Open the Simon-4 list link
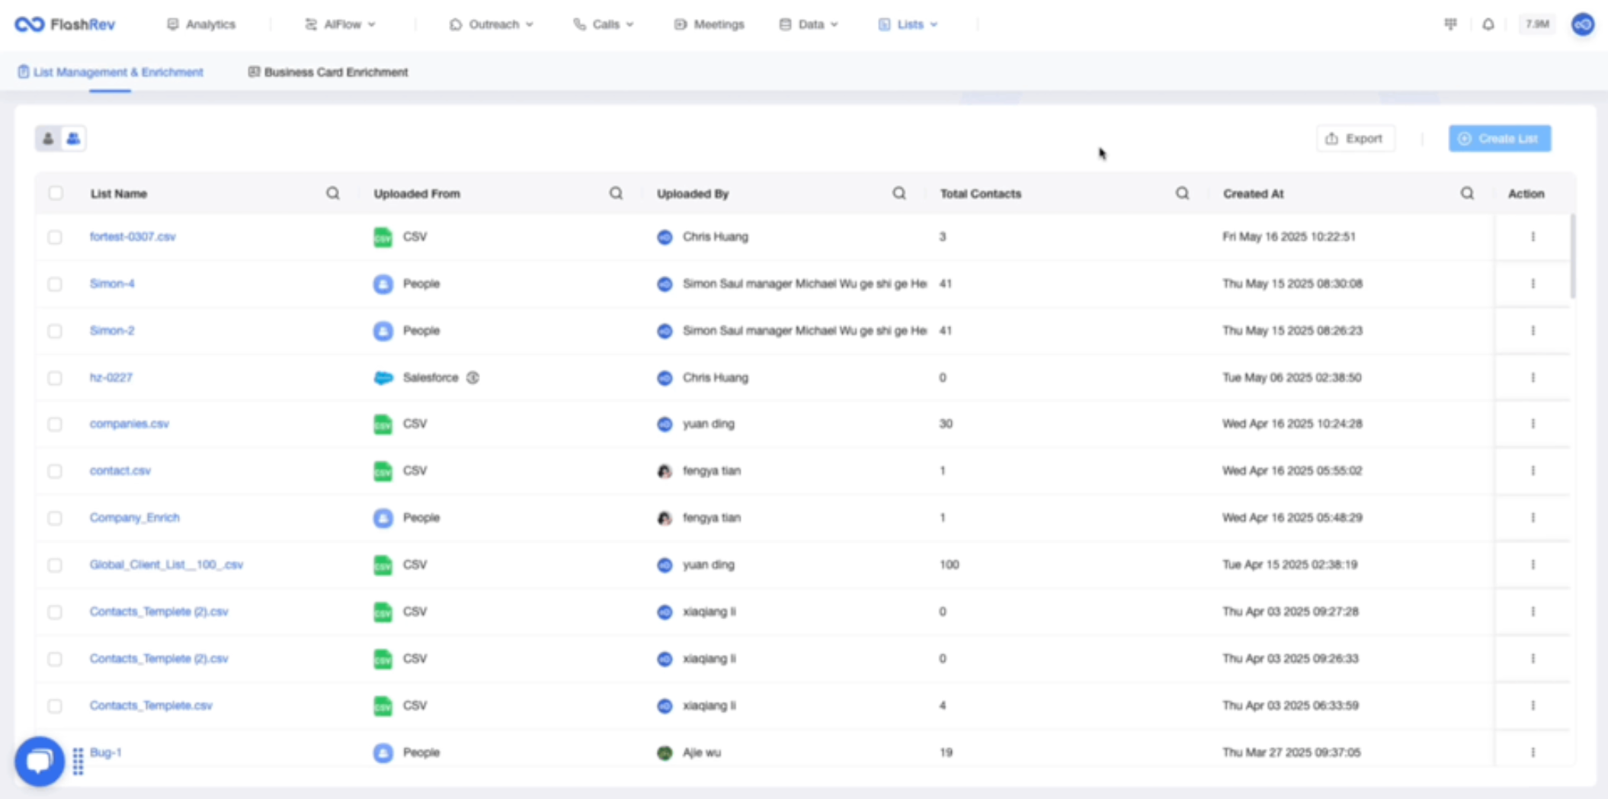 [112, 284]
